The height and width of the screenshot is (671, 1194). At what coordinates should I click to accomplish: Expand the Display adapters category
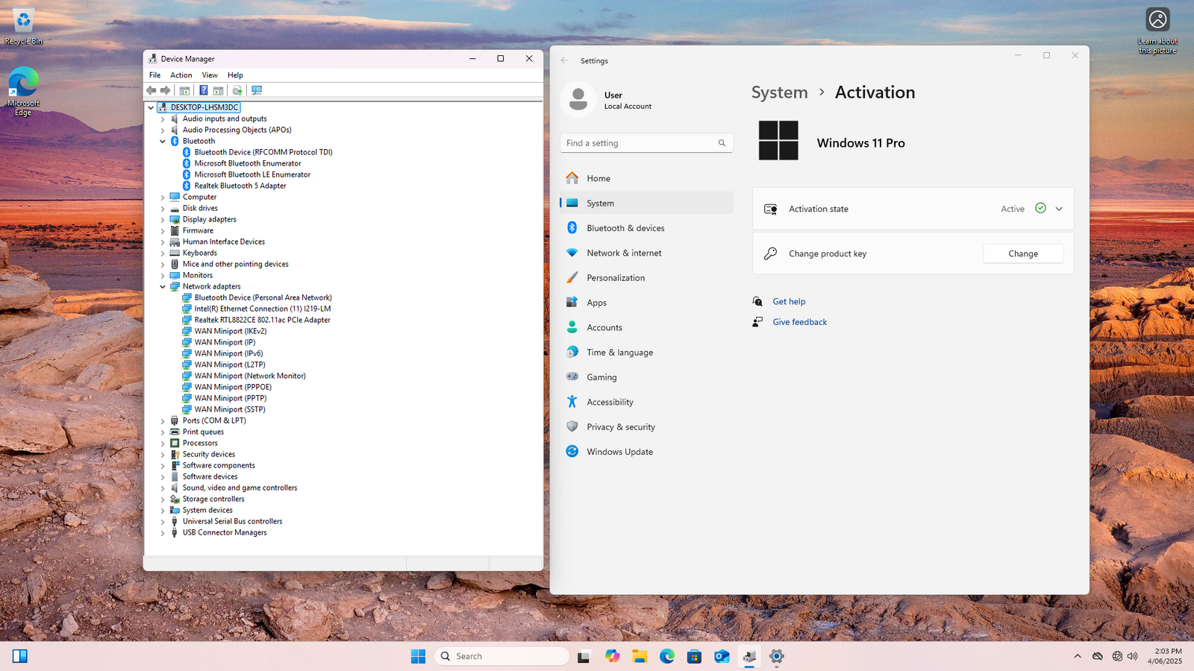pyautogui.click(x=163, y=219)
